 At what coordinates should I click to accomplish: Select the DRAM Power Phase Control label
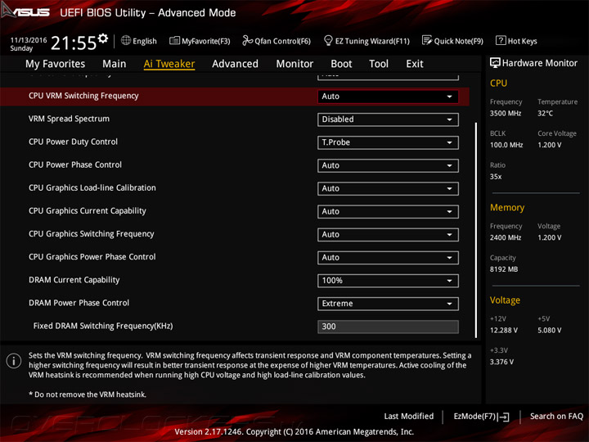click(79, 303)
